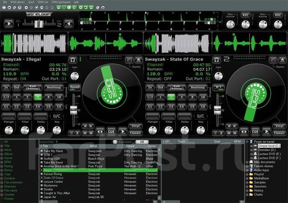
Task: Expand the Disque local (C:) drive
Action: [251, 146]
